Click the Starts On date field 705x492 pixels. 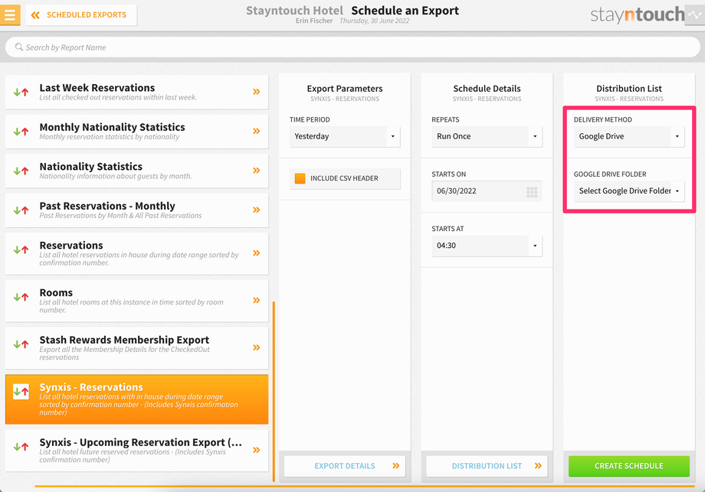point(487,191)
